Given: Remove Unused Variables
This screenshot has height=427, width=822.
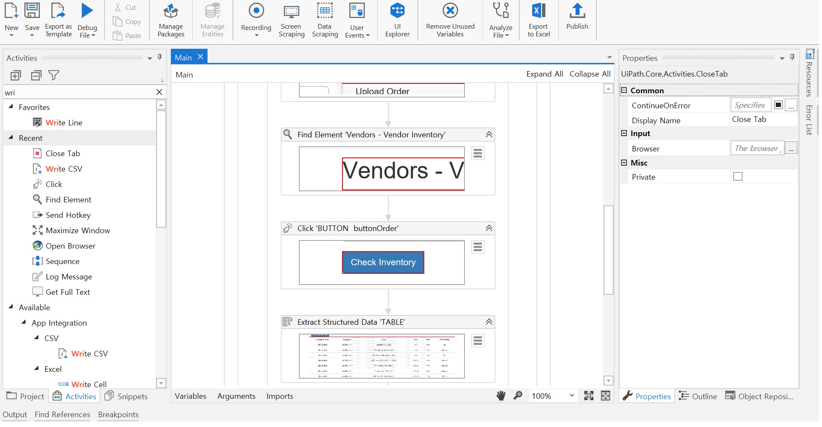Looking at the screenshot, I should [450, 19].
